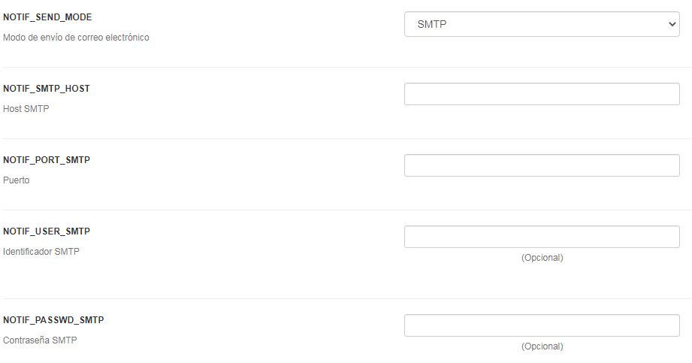The image size is (692, 363).
Task: Click the 'Identificador SMTP' description text
Action: (x=41, y=252)
